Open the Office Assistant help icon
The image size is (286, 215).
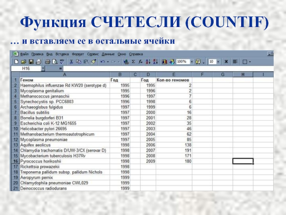(198, 62)
